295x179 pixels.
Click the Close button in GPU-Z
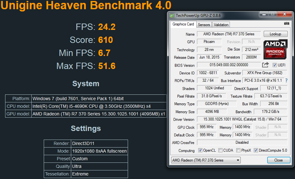coord(278,160)
